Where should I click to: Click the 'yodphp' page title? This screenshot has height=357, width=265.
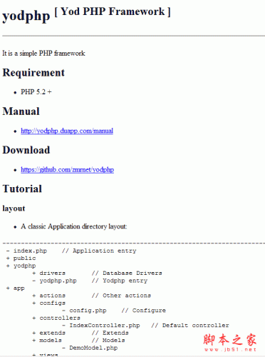click(26, 16)
